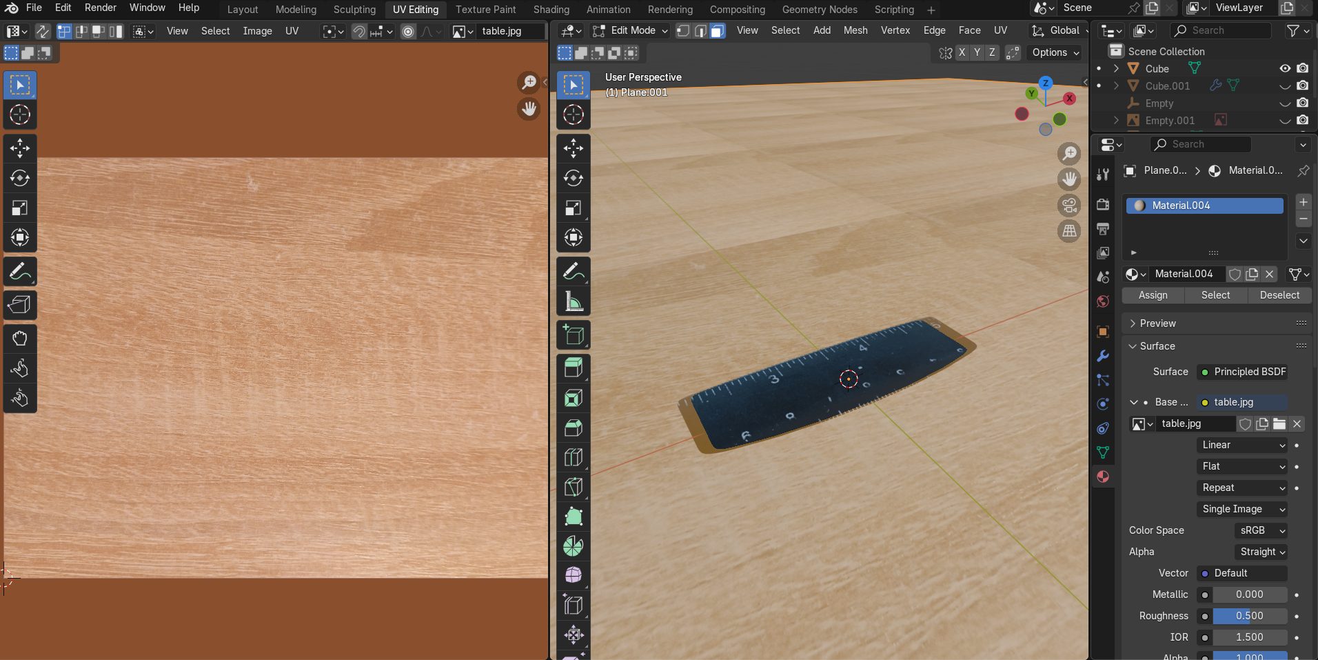Toggle X axis mirror in viewport header

pos(962,52)
